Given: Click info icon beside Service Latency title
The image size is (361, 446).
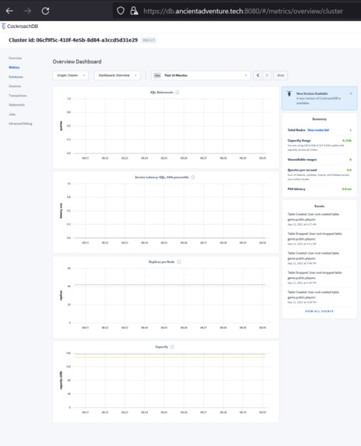Looking at the screenshot, I should pos(193,177).
